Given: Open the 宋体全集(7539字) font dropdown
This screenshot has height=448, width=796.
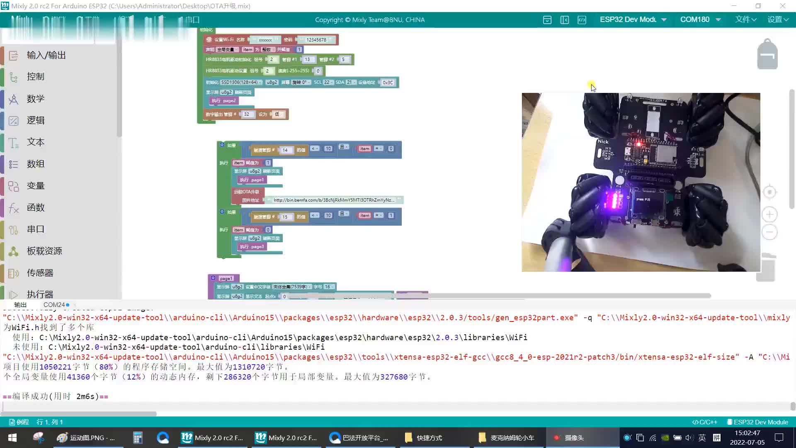Looking at the screenshot, I should click(x=292, y=287).
